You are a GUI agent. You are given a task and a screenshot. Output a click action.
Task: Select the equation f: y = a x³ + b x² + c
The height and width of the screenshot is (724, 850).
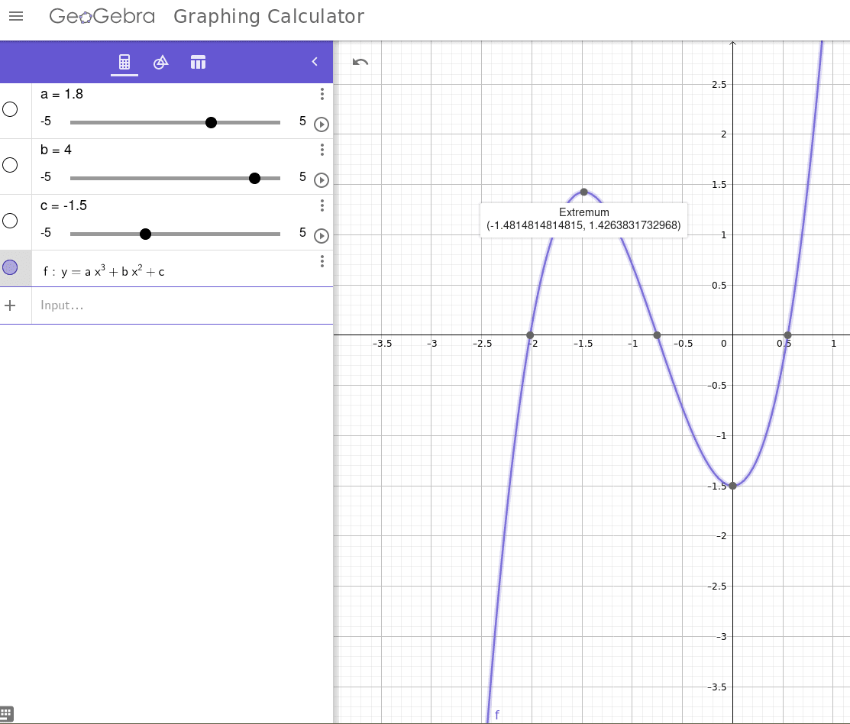(x=104, y=271)
